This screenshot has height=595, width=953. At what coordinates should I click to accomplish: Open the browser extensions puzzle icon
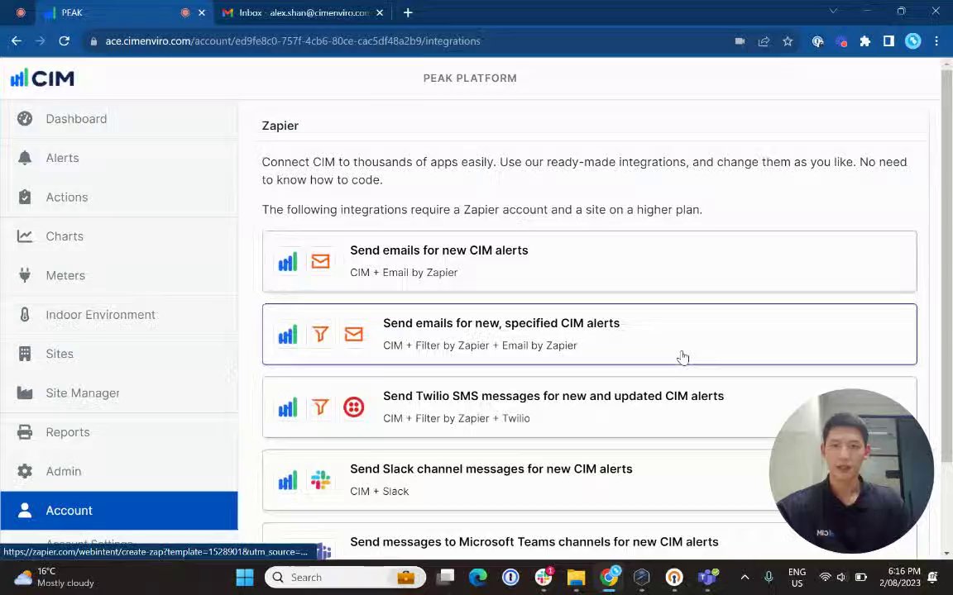(864, 41)
